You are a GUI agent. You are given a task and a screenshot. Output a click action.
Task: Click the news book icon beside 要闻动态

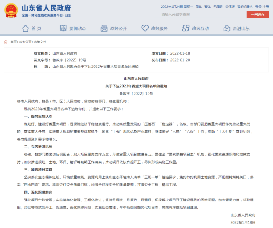63,28
